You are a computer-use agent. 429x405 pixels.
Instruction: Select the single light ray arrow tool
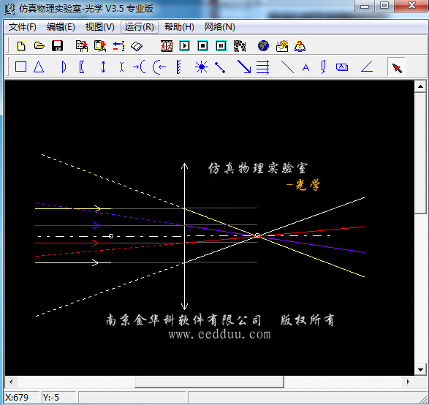pyautogui.click(x=244, y=67)
